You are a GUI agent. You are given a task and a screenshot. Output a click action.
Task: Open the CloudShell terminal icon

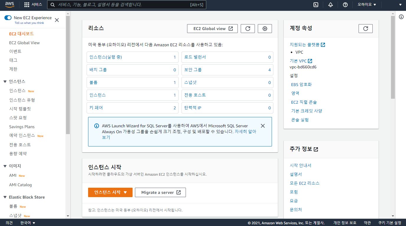[x=316, y=4]
